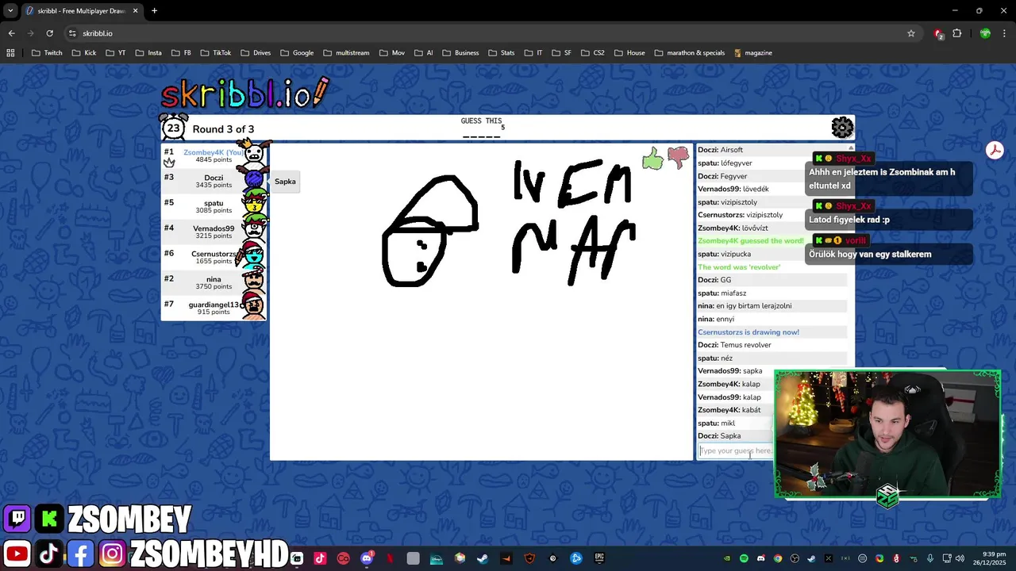
Task: Open the volume control in system tray
Action: pos(960,558)
